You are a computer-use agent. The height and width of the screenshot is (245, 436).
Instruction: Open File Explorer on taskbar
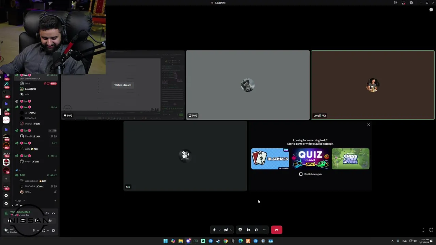181,241
